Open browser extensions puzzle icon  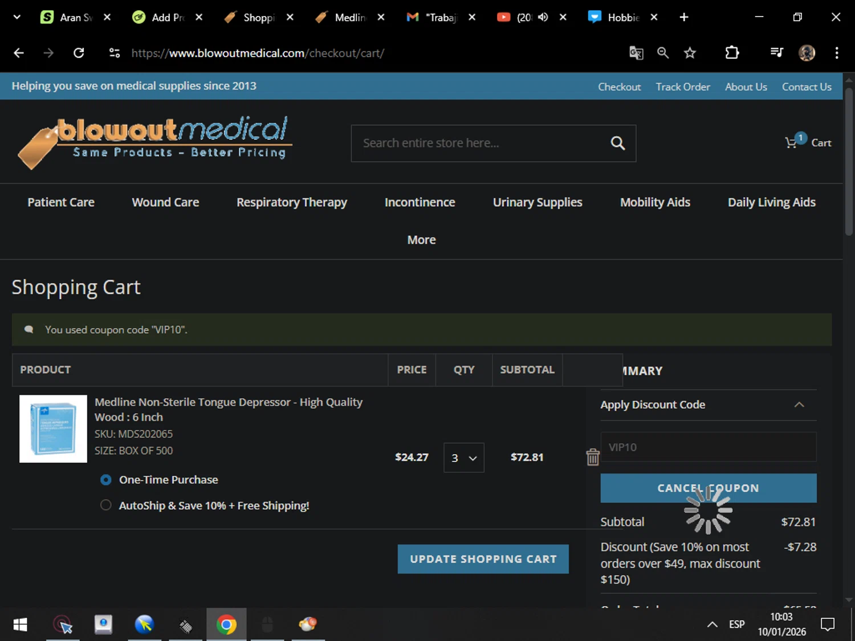pos(732,53)
